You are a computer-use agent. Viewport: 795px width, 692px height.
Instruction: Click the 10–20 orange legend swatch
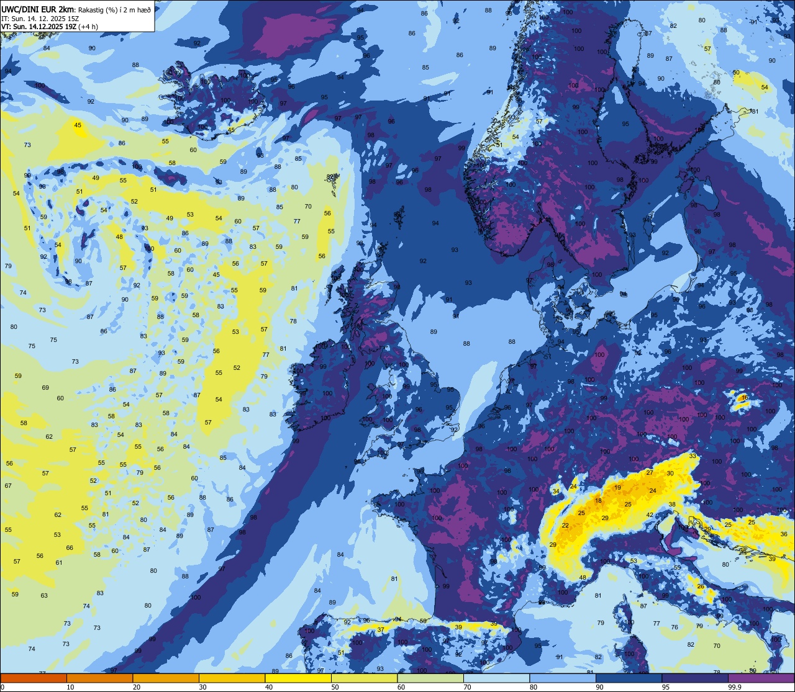click(x=99, y=678)
